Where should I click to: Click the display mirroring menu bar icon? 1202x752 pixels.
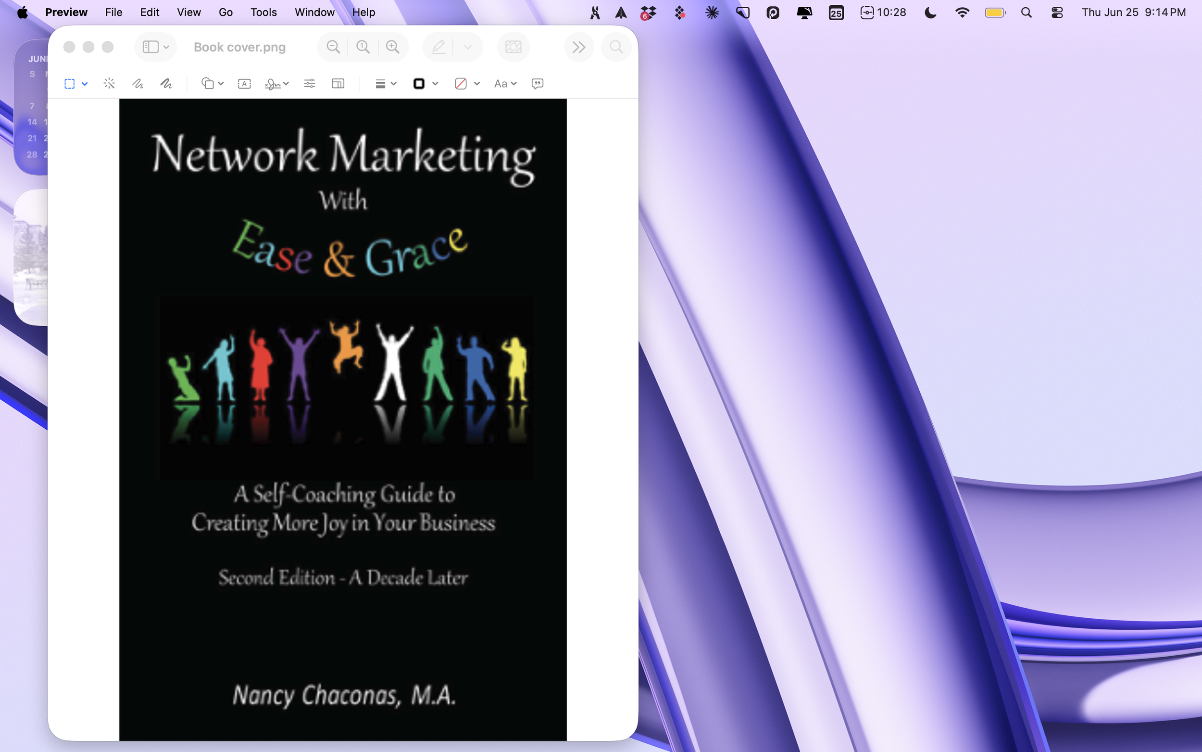click(x=804, y=13)
